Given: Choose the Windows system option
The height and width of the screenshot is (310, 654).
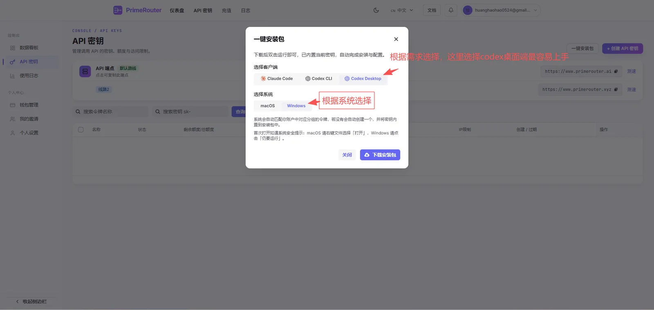Looking at the screenshot, I should pyautogui.click(x=296, y=106).
